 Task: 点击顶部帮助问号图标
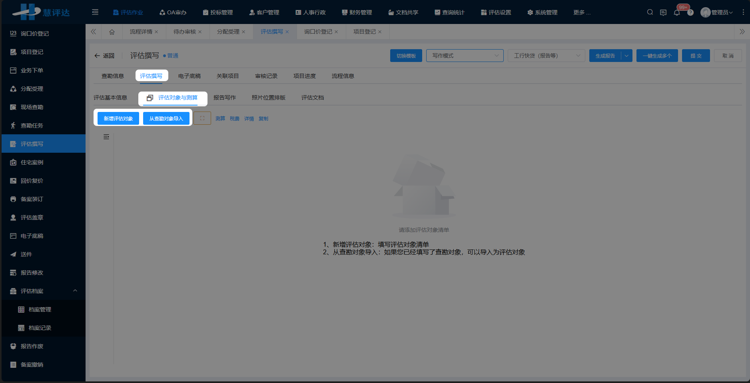click(690, 12)
